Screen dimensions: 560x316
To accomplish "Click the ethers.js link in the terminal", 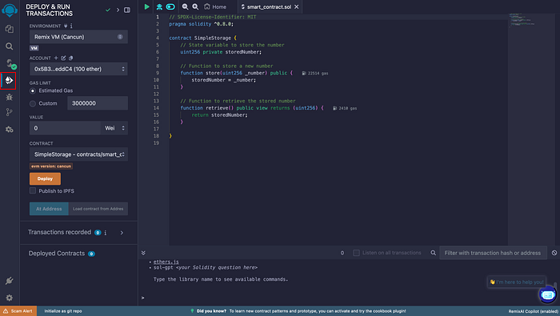I will [x=166, y=262].
